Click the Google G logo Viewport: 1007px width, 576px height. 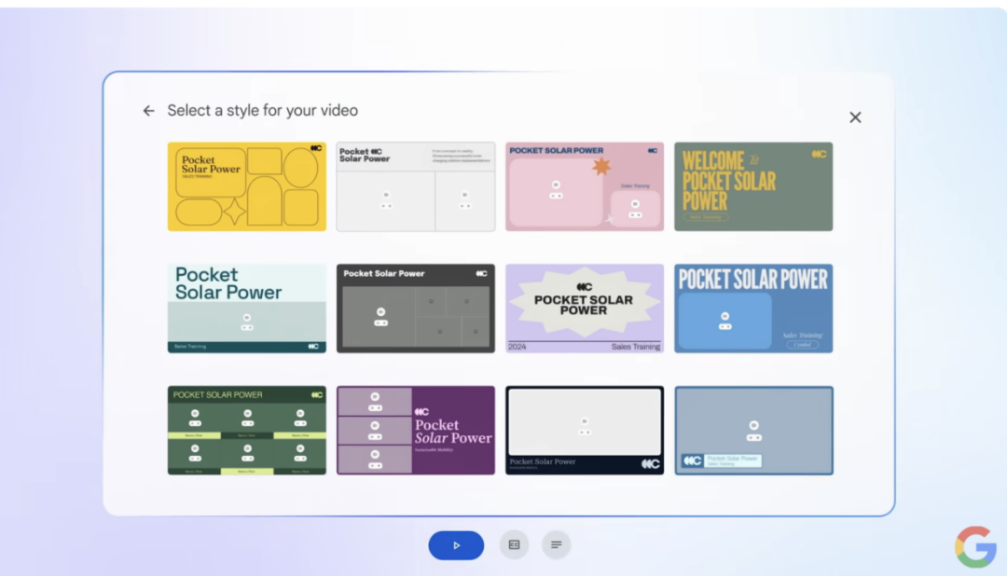click(x=975, y=547)
